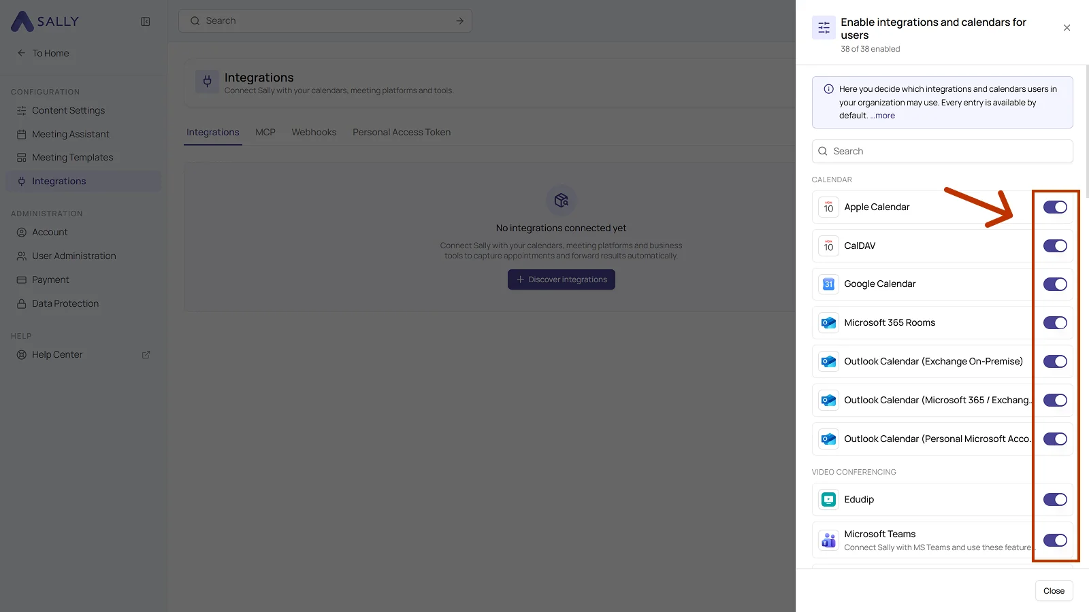Open Account page in sidebar
1089x612 pixels.
pos(83,232)
